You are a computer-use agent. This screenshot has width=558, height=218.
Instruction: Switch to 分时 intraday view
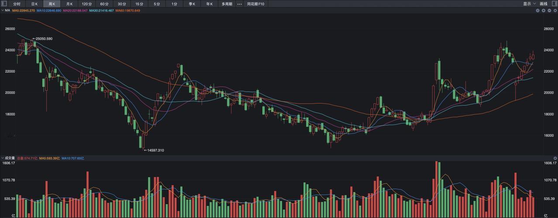tap(17, 3)
